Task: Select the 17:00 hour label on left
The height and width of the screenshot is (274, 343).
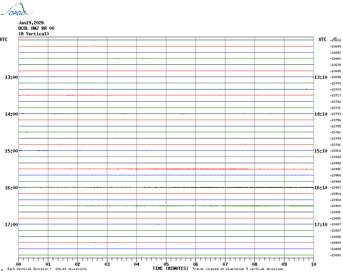Action: [11, 225]
